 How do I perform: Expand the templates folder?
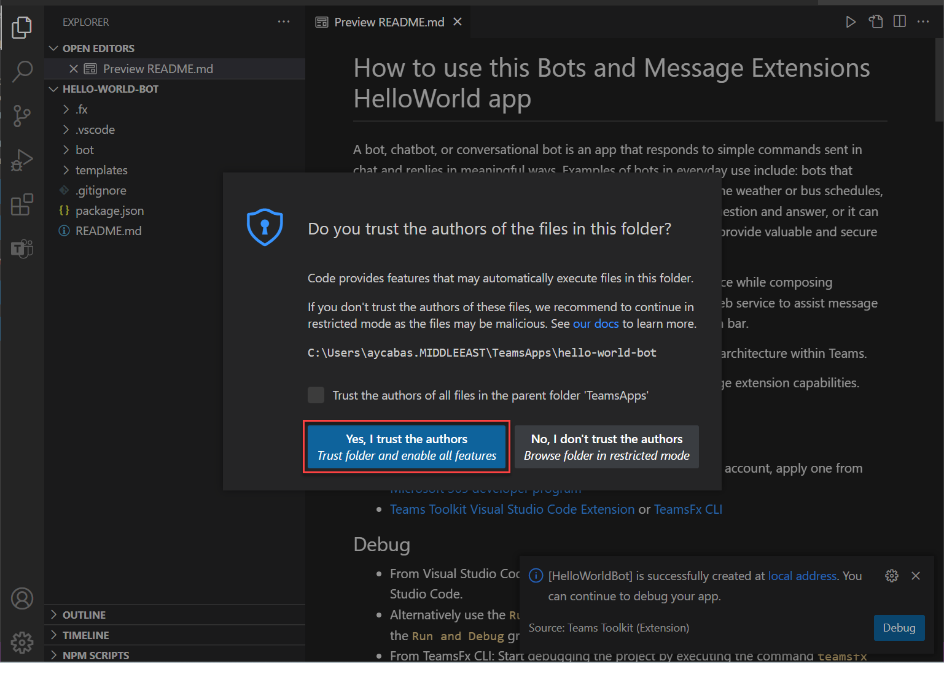point(174,170)
